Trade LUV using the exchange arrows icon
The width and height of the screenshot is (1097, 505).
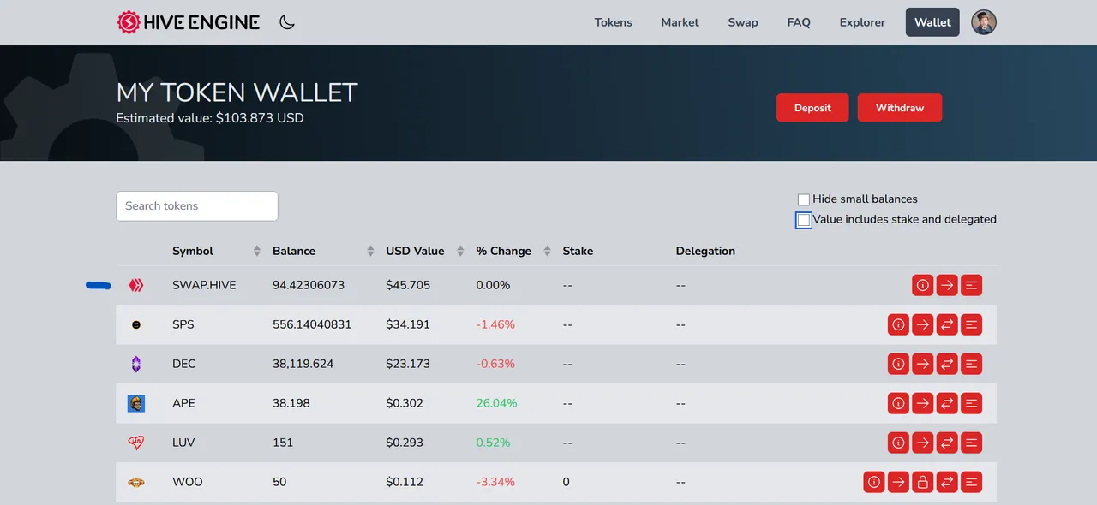point(947,443)
